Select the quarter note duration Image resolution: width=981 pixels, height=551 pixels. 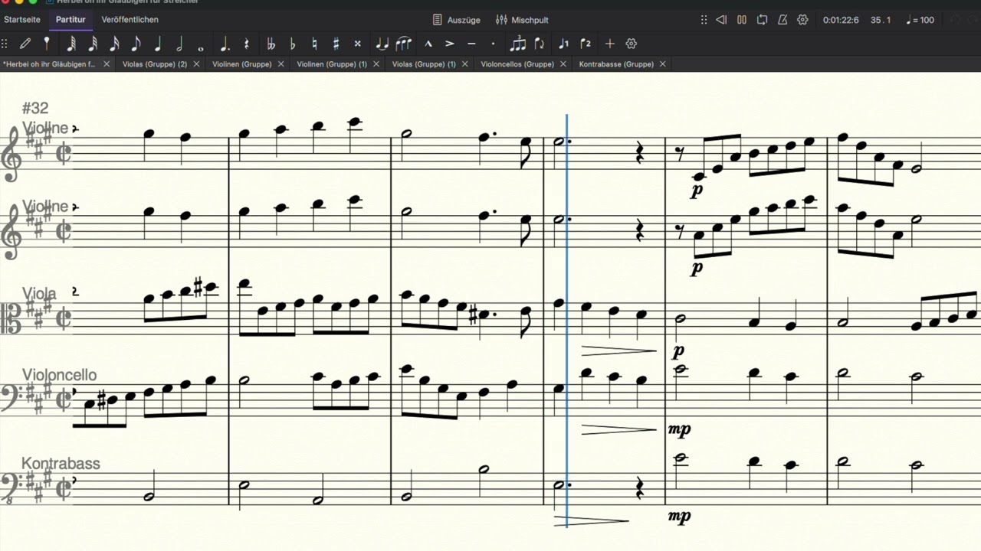158,44
